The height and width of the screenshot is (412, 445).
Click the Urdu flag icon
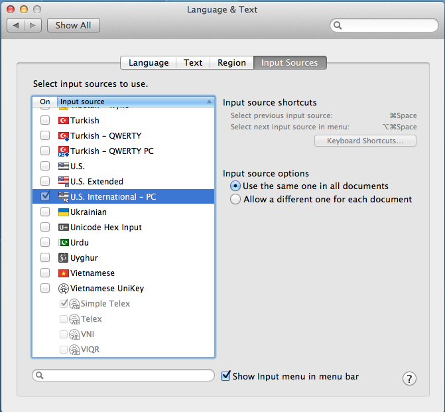64,243
